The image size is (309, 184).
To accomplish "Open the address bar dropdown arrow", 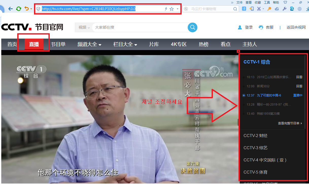I will (178, 9).
